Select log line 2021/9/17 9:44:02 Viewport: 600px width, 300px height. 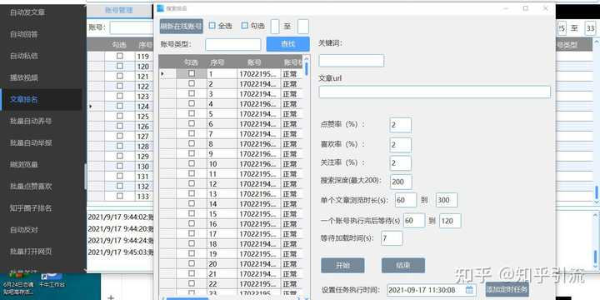coord(121,217)
